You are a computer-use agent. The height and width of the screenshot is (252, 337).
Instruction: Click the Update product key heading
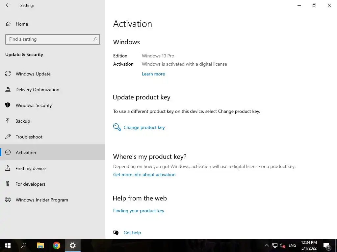[x=142, y=97]
